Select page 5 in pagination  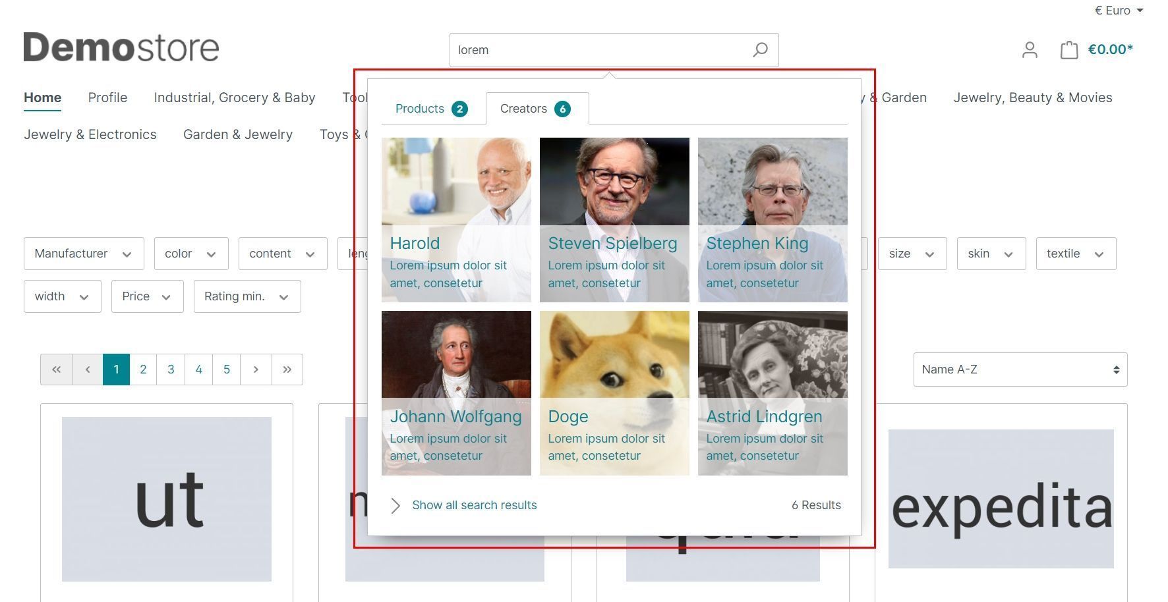pyautogui.click(x=227, y=369)
